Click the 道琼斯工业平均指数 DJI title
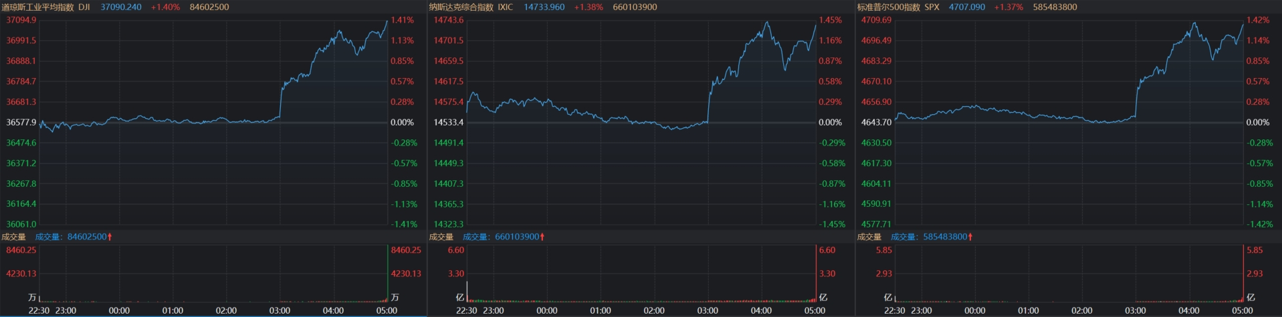Image resolution: width=1282 pixels, height=317 pixels. pos(45,7)
